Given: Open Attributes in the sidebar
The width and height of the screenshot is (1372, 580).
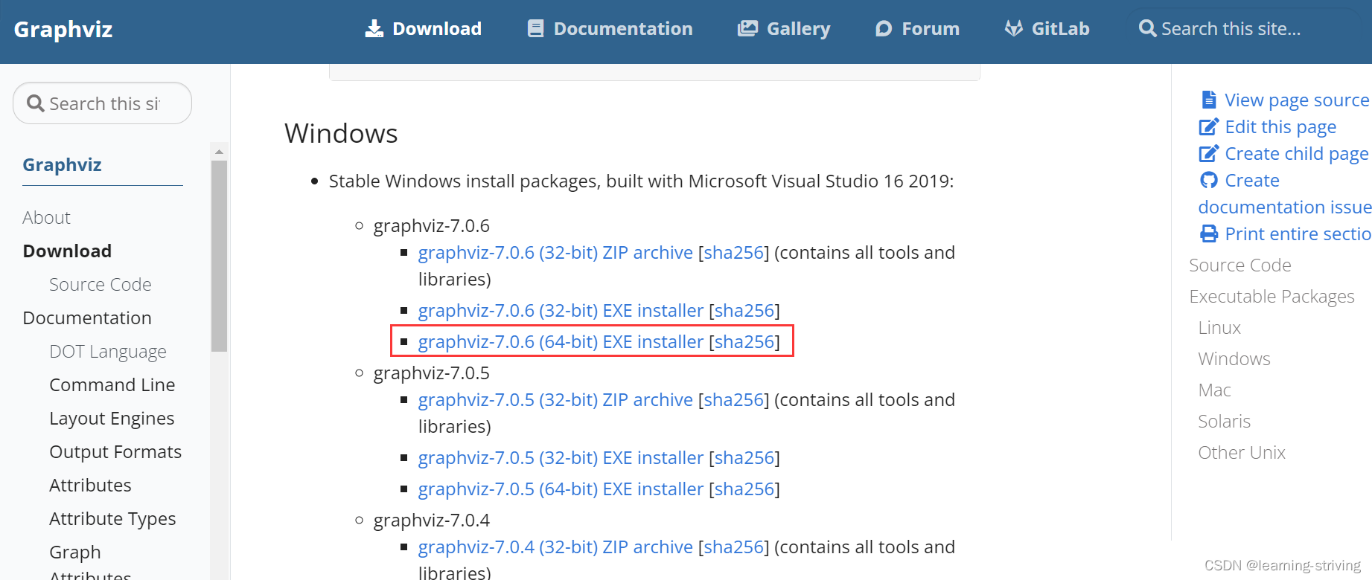Looking at the screenshot, I should click(x=90, y=485).
